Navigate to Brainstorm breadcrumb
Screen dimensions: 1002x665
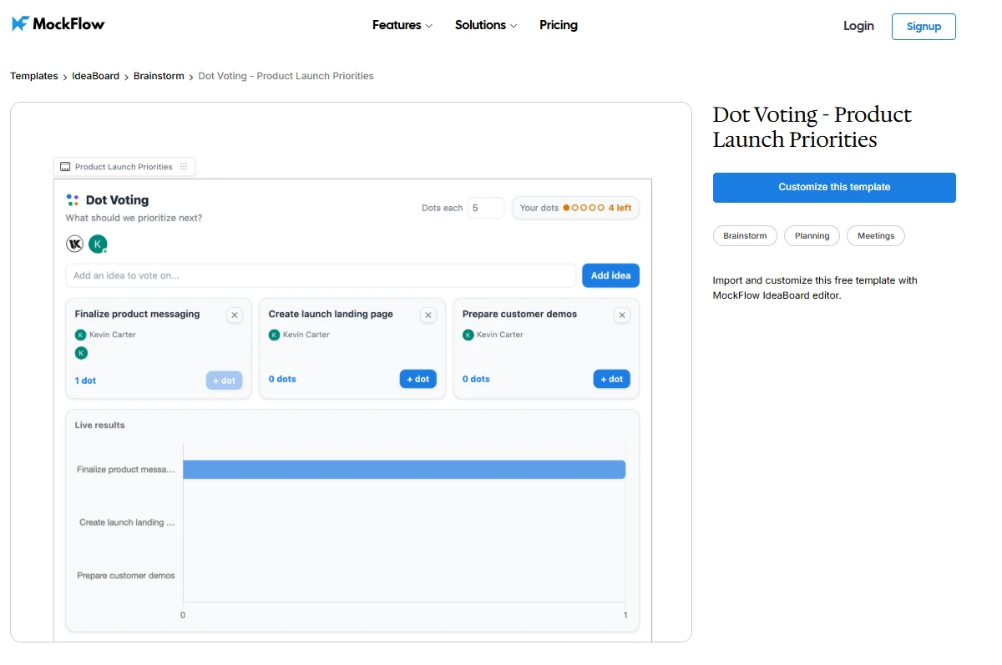pos(159,76)
